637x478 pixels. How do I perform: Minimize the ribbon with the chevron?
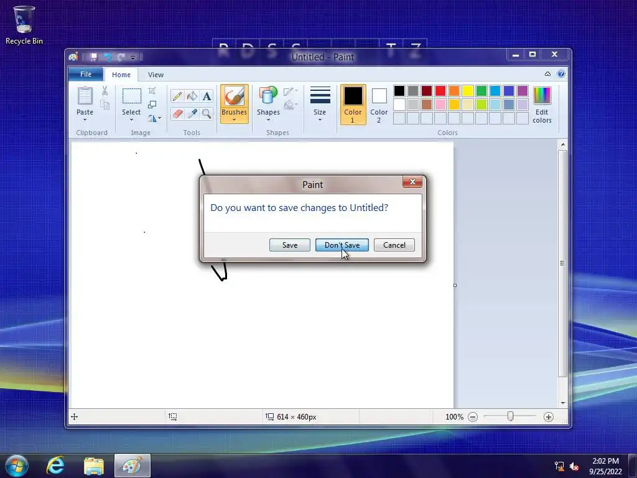click(547, 74)
